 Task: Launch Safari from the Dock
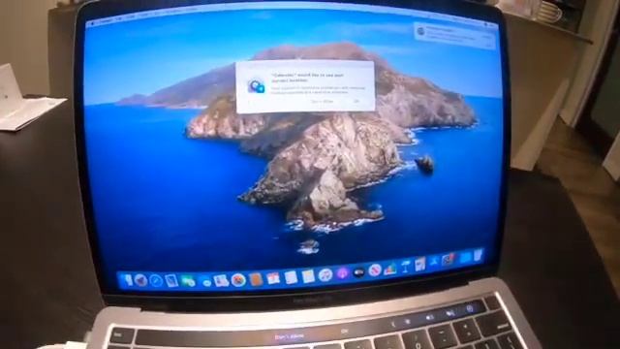pyautogui.click(x=156, y=281)
